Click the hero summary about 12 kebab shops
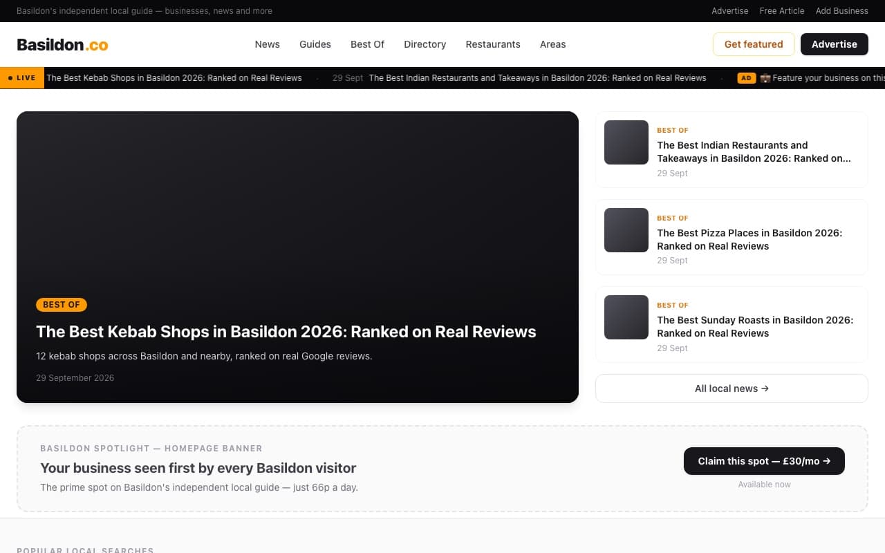885x553 pixels. click(204, 357)
